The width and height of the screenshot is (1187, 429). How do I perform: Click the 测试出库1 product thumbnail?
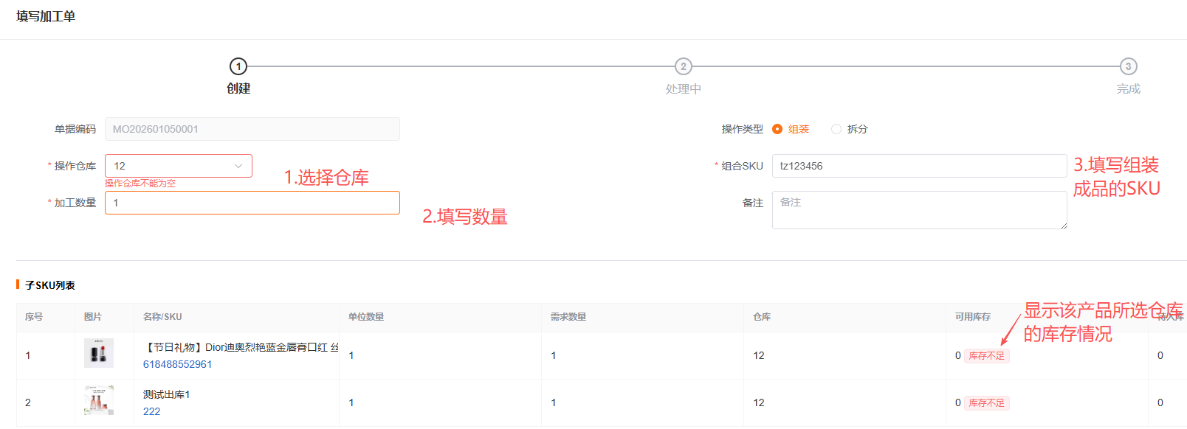(x=99, y=400)
